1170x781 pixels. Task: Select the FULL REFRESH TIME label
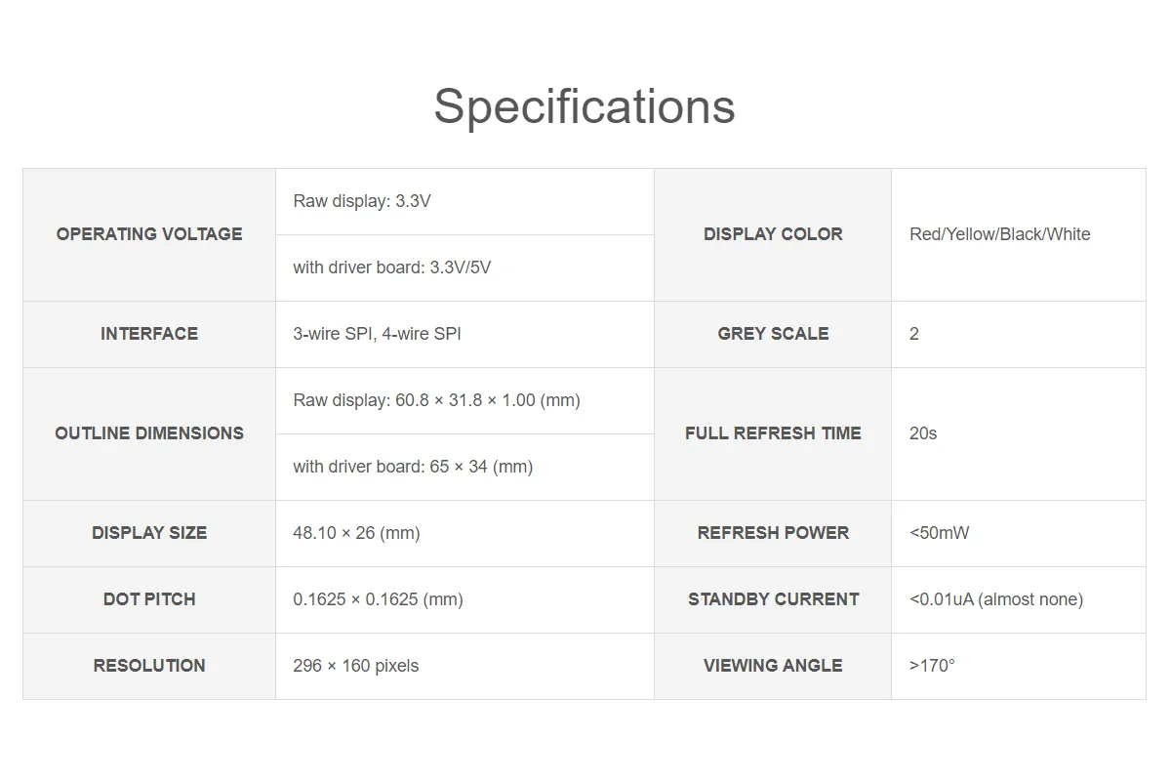click(773, 433)
